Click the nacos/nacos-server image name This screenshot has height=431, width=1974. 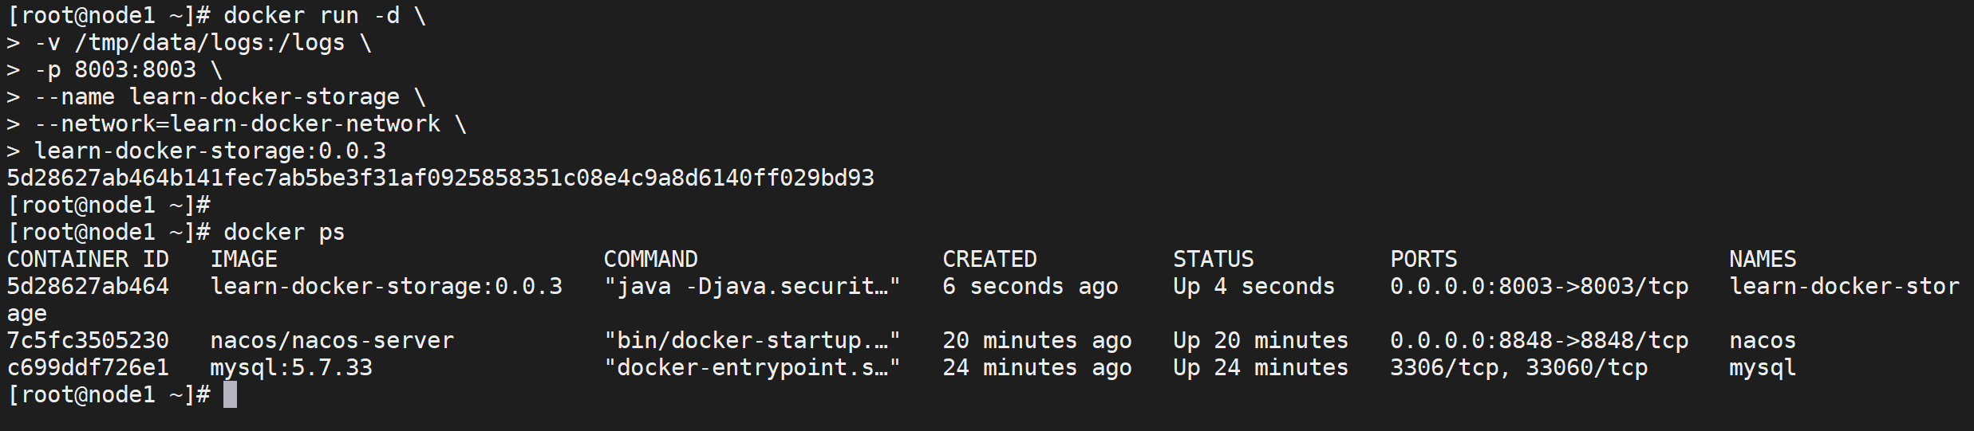click(332, 341)
